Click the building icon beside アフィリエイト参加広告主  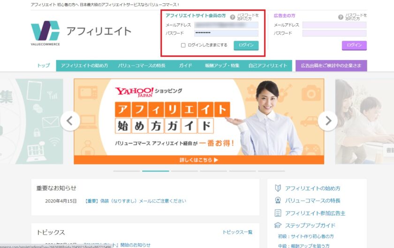[278, 213]
